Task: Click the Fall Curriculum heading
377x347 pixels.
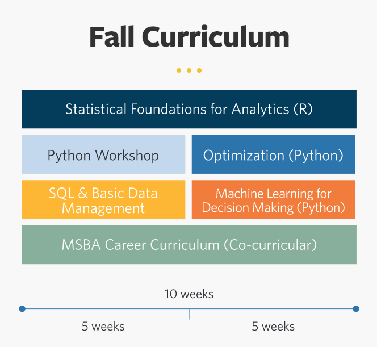Action: coord(189,36)
